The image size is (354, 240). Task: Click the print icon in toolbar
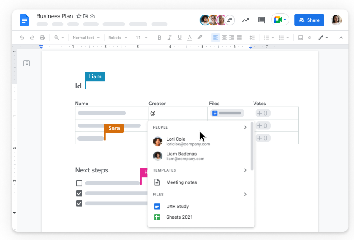[42, 38]
